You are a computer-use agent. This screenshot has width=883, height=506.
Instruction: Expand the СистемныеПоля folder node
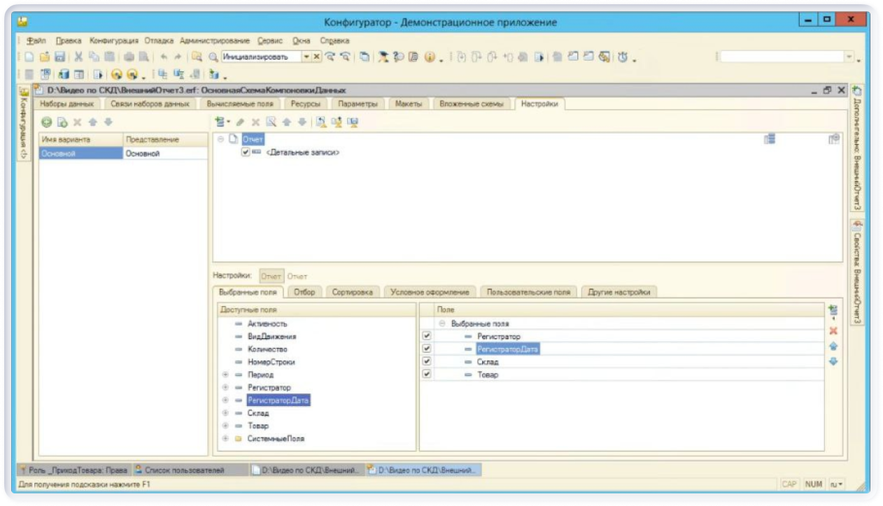point(225,439)
